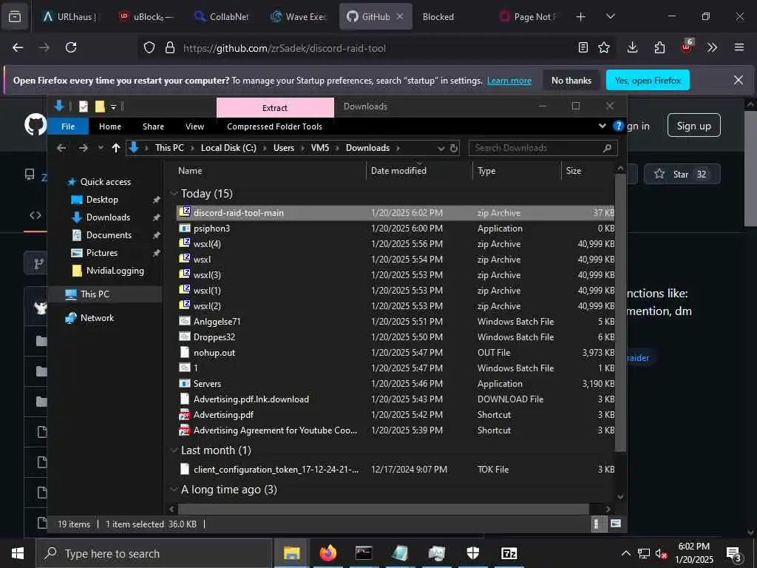Click the uBlock Origin toolbar icon
Screen dimensions: 757x568
pyautogui.click(x=687, y=46)
